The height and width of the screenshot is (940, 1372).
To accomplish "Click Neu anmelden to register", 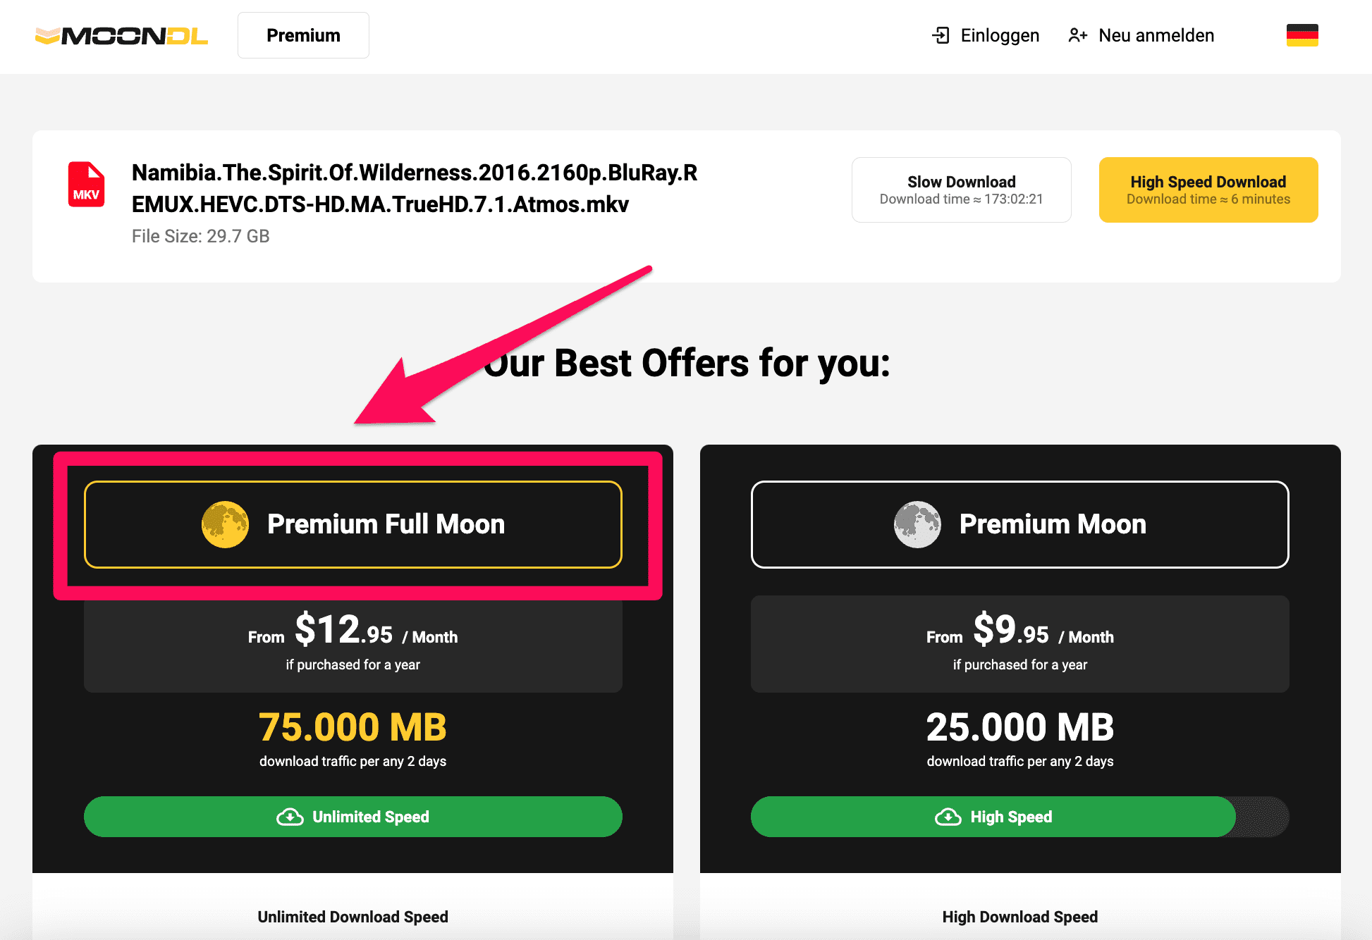I will click(x=1156, y=35).
